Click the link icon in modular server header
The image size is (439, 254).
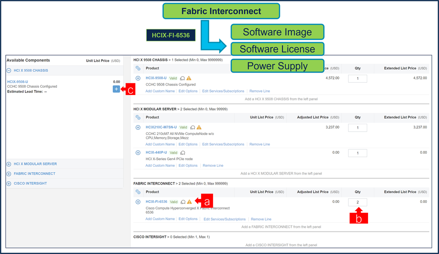click(138, 117)
